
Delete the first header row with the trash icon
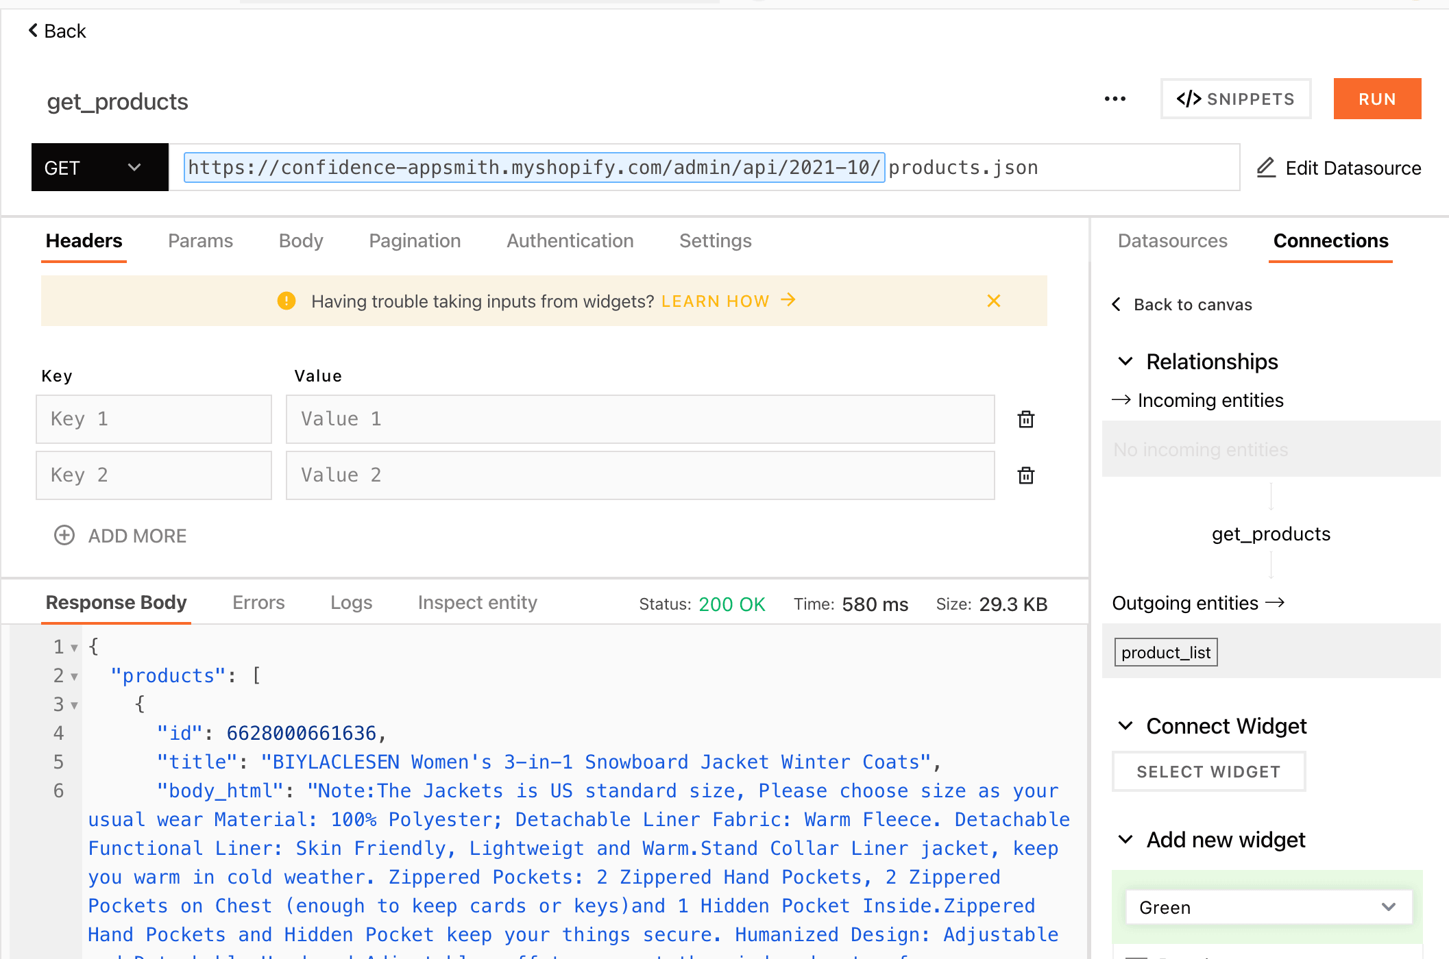tap(1025, 419)
